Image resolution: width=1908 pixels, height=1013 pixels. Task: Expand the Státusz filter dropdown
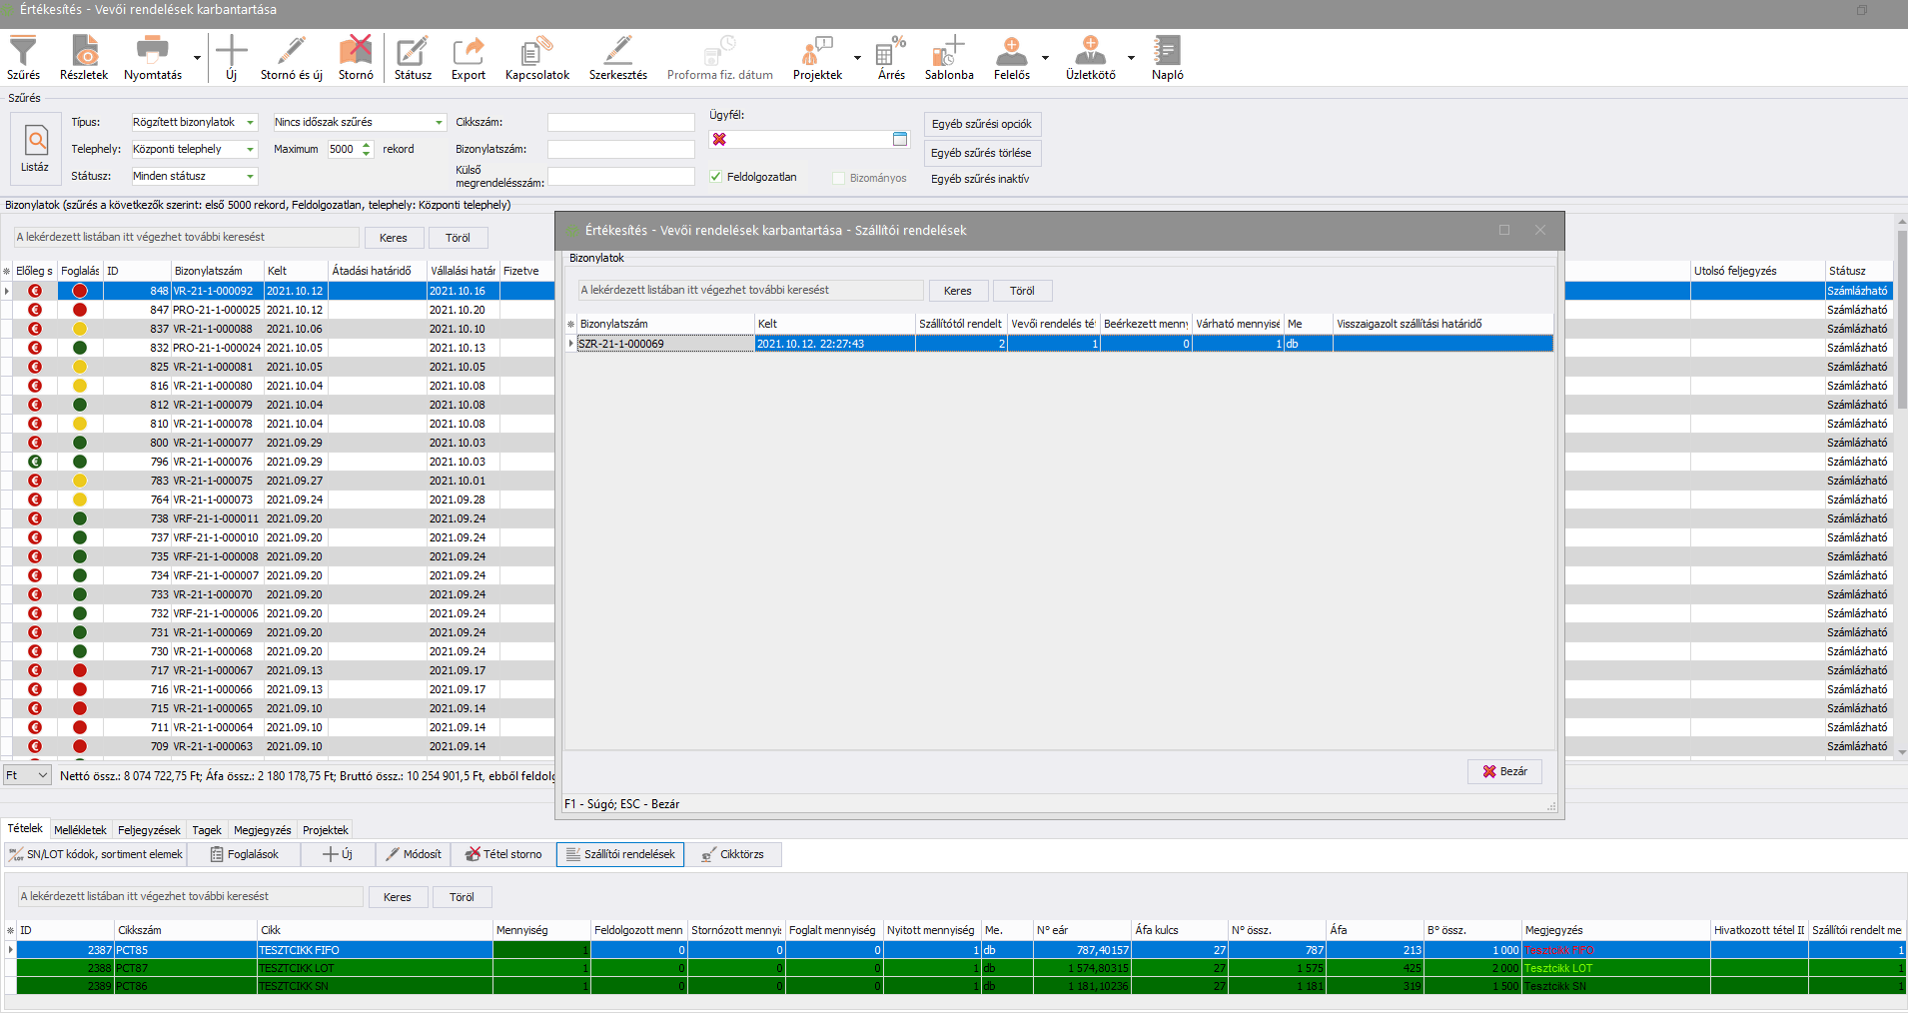(250, 177)
